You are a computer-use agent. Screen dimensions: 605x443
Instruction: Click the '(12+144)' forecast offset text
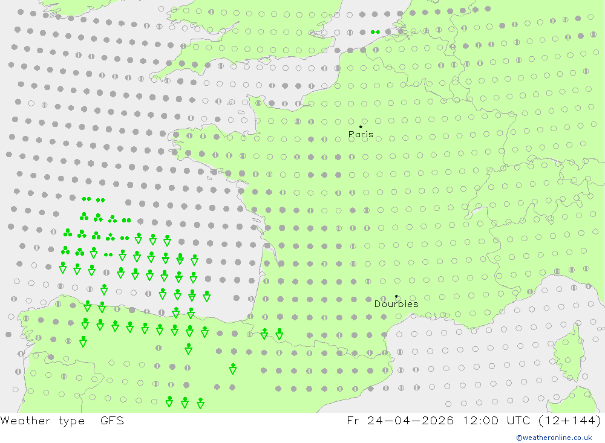coord(570,420)
